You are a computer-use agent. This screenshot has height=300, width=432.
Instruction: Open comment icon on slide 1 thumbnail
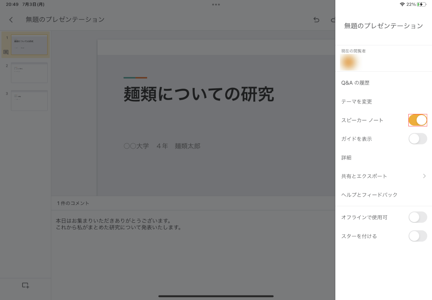point(6,52)
